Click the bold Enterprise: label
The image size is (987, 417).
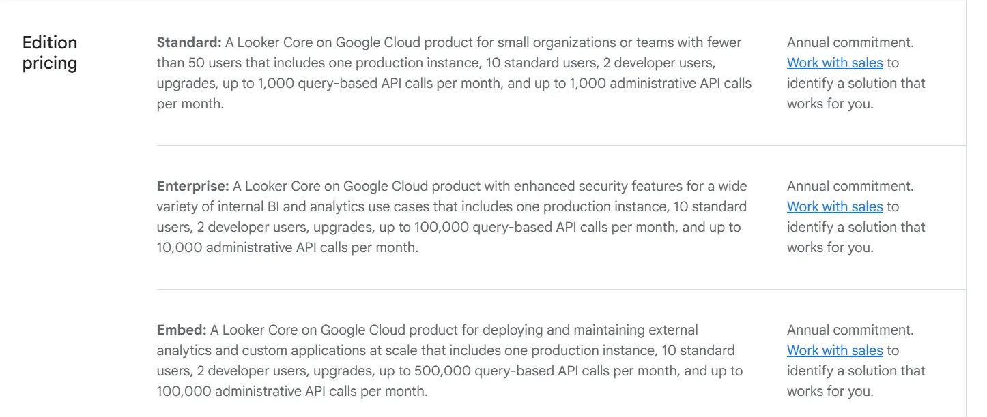point(193,186)
